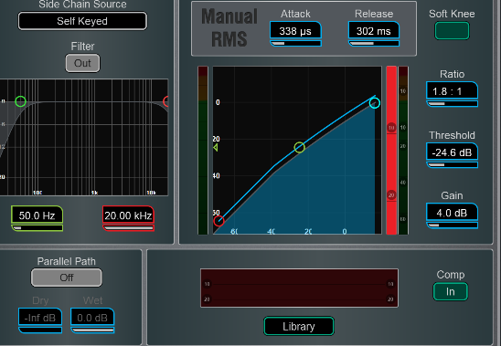501x346 pixels.
Task: Click the red gain reduction meter
Action: (x=391, y=150)
